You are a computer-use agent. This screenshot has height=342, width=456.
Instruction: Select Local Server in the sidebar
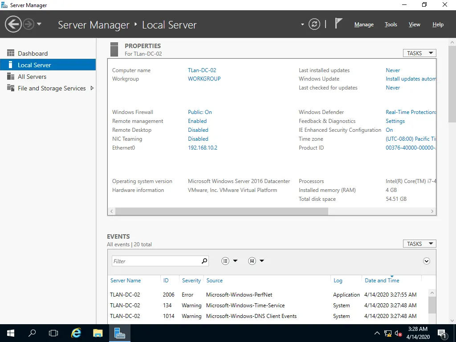(48, 65)
